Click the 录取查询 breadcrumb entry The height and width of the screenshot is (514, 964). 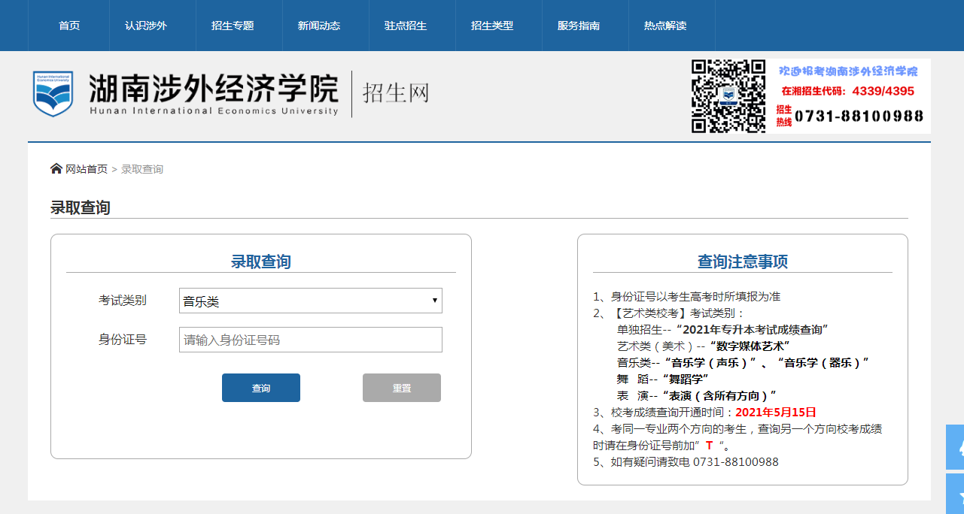pyautogui.click(x=141, y=168)
